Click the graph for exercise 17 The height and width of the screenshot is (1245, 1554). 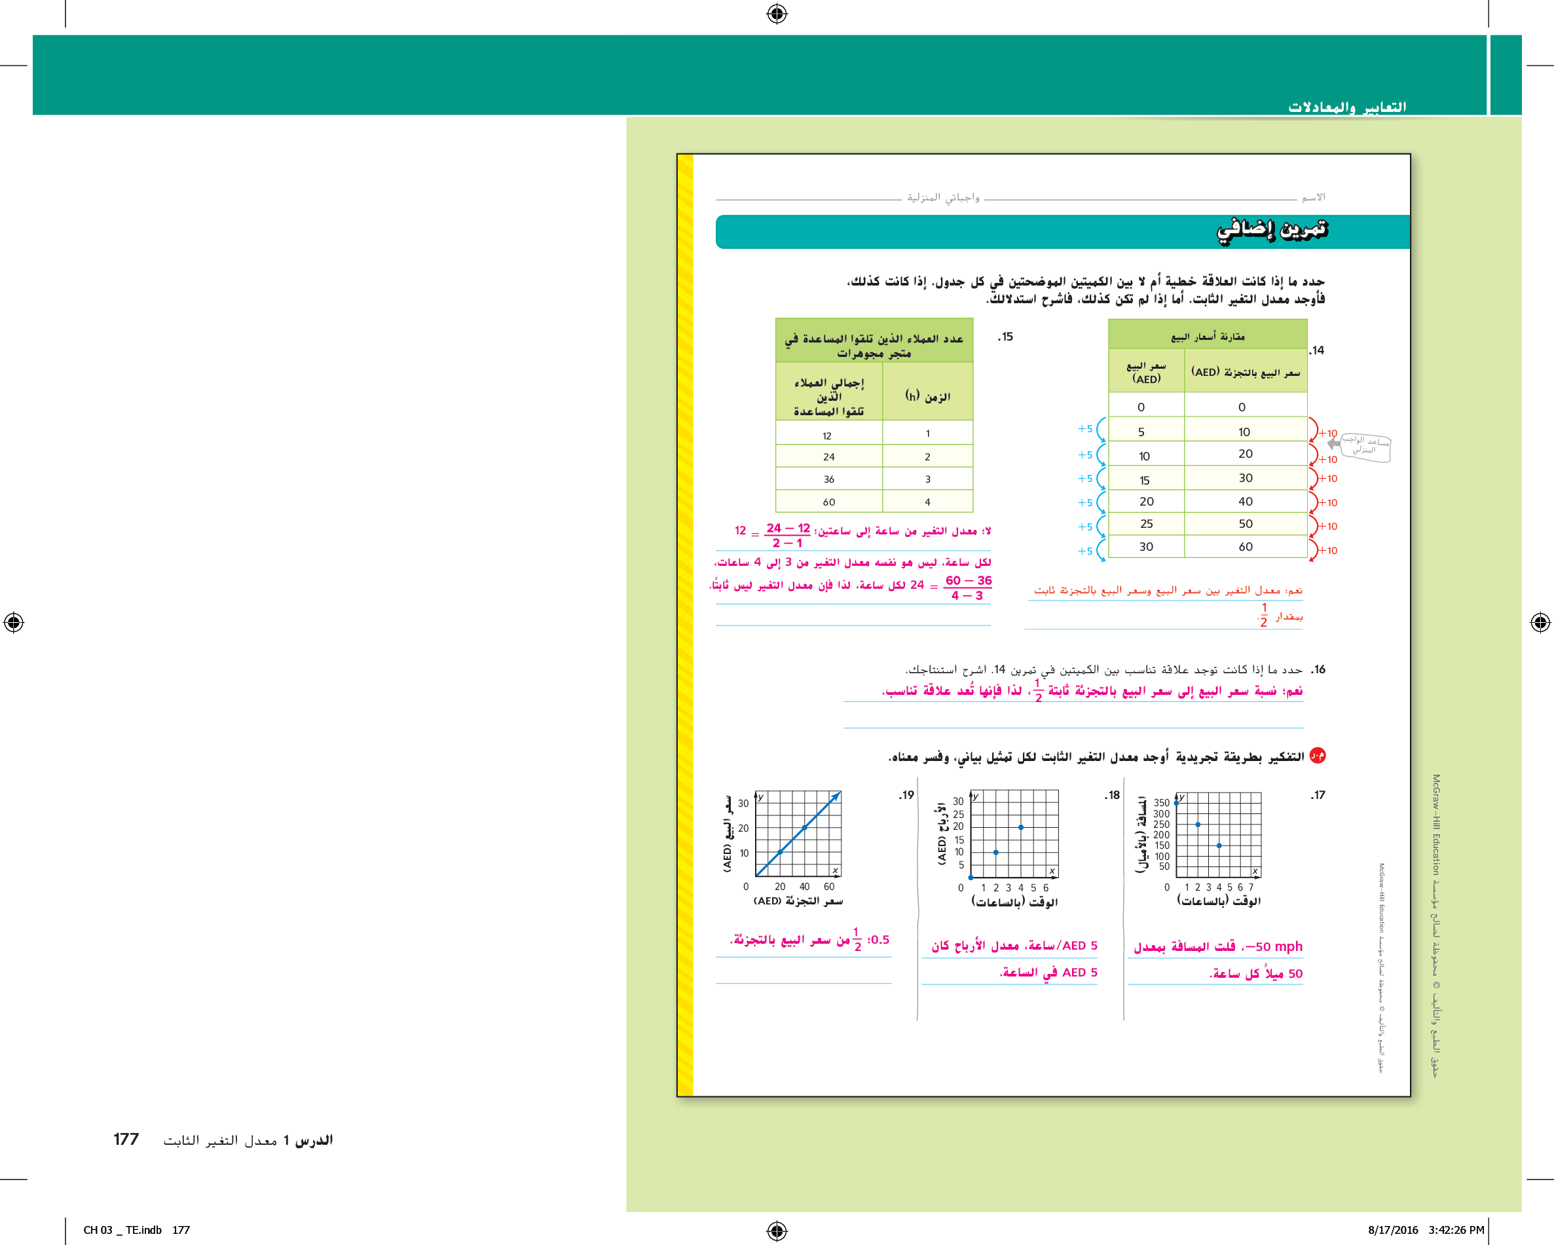coord(1218,834)
